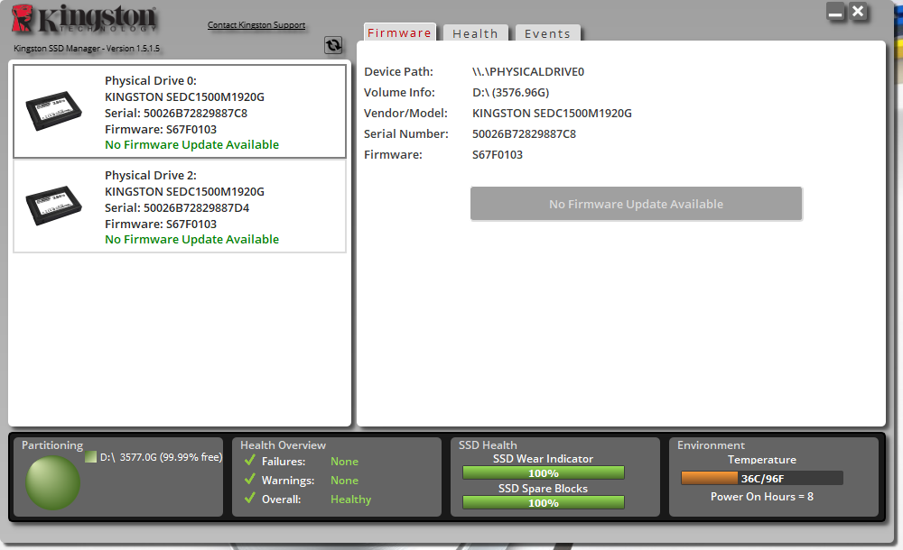
Task: Click the green Failures checkmark icon
Action: coord(250,460)
